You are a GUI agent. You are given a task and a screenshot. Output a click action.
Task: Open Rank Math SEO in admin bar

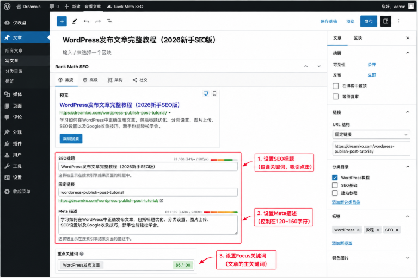[x=125, y=7]
